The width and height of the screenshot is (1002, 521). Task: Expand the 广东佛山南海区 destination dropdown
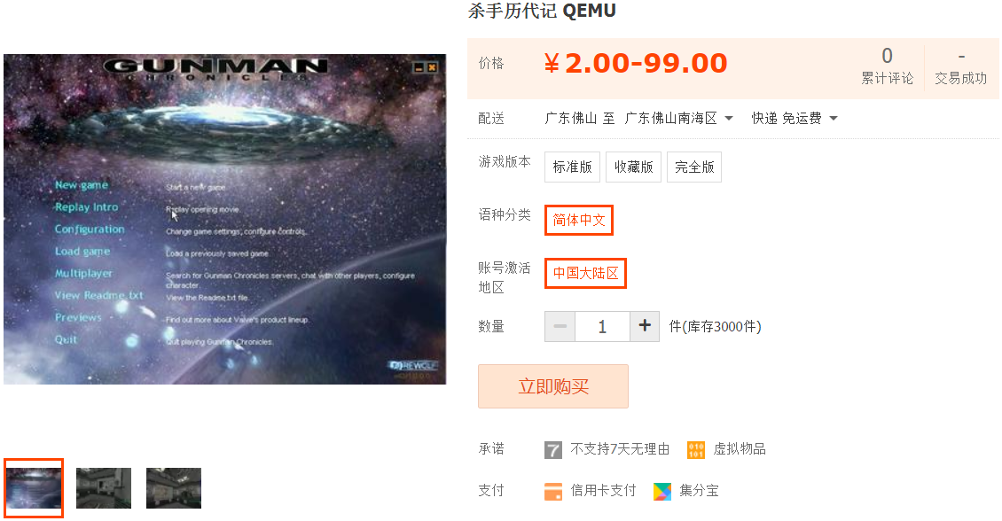[x=678, y=118]
